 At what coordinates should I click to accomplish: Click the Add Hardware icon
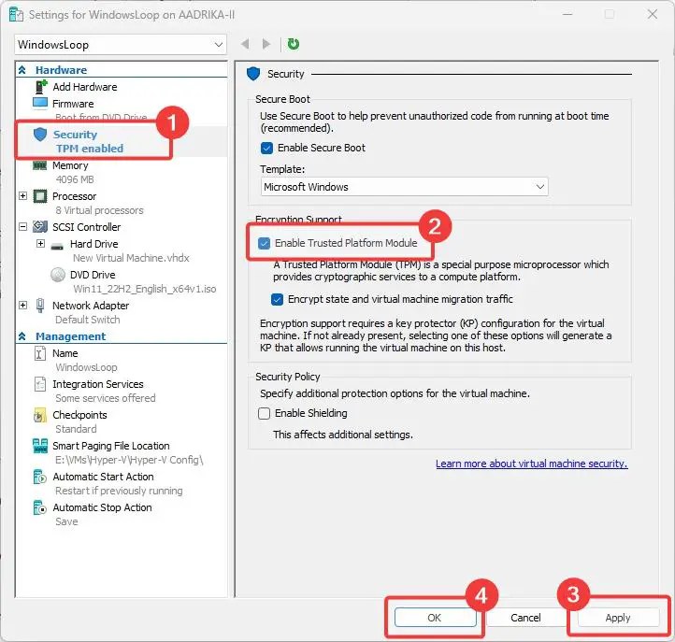pyautogui.click(x=40, y=87)
